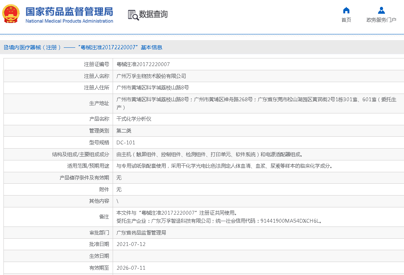Click the 首页 home icon
Image resolution: width=404 pixels, height=275 pixels.
[x=346, y=10]
